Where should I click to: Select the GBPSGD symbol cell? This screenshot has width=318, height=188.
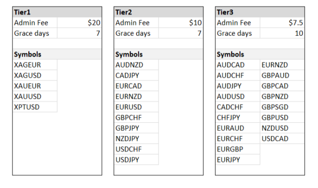pyautogui.click(x=282, y=107)
